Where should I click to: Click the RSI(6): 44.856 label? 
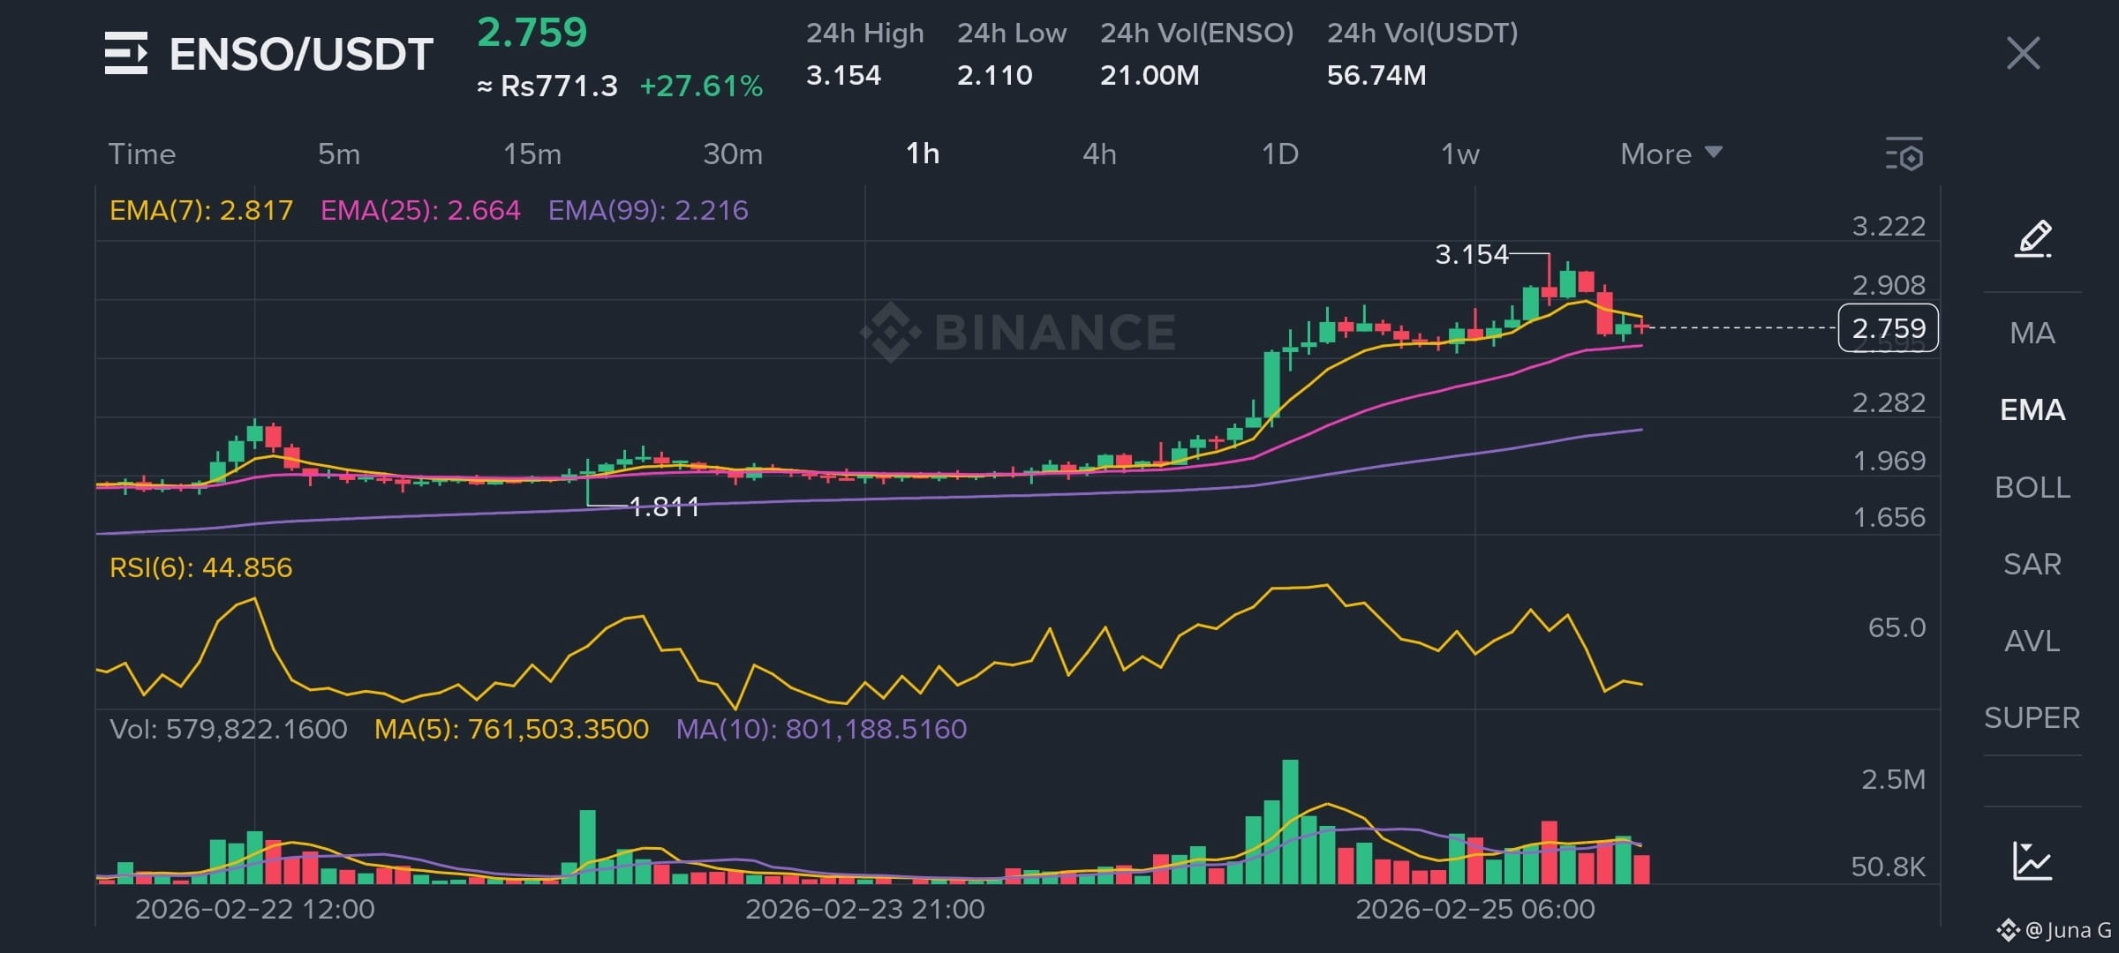[201, 567]
